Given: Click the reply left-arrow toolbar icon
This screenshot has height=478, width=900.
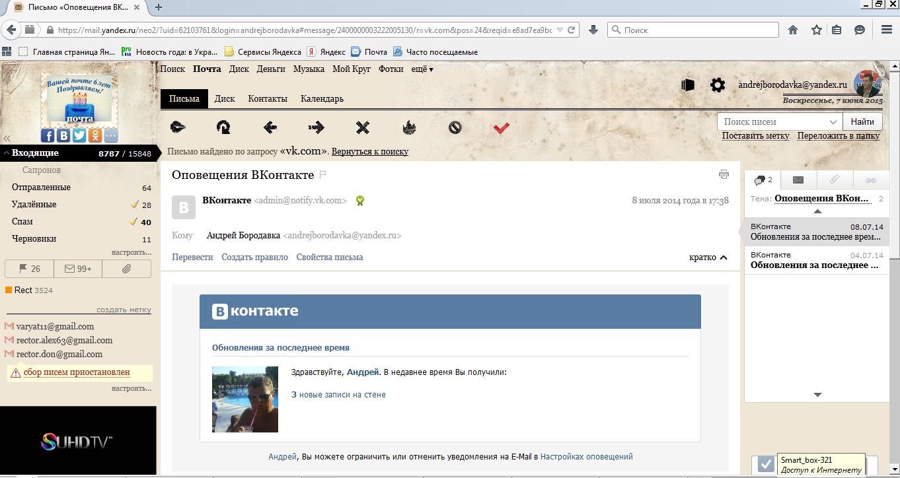Looking at the screenshot, I should 270,127.
